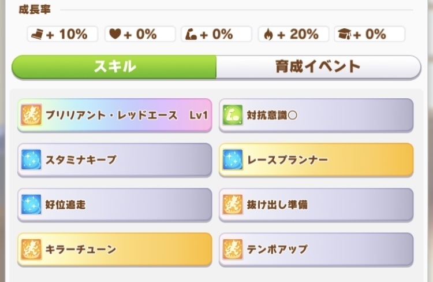The image size is (433, 282).
Task: Switch to the 育成イベント tab
Action: (x=318, y=67)
